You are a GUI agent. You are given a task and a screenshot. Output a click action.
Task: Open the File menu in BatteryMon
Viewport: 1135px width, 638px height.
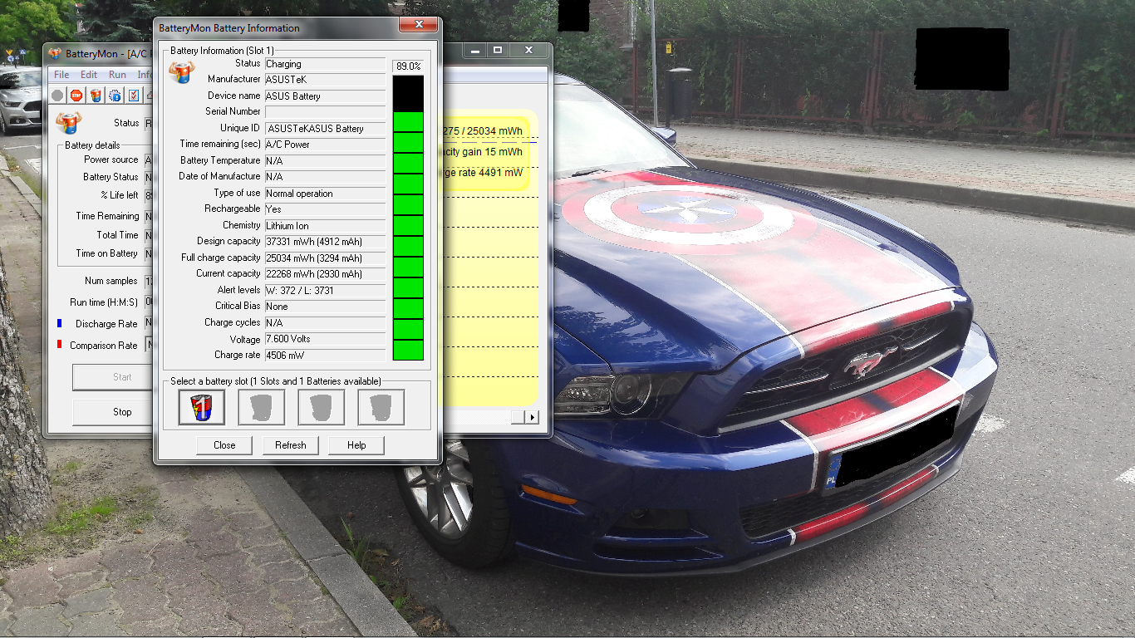coord(61,75)
